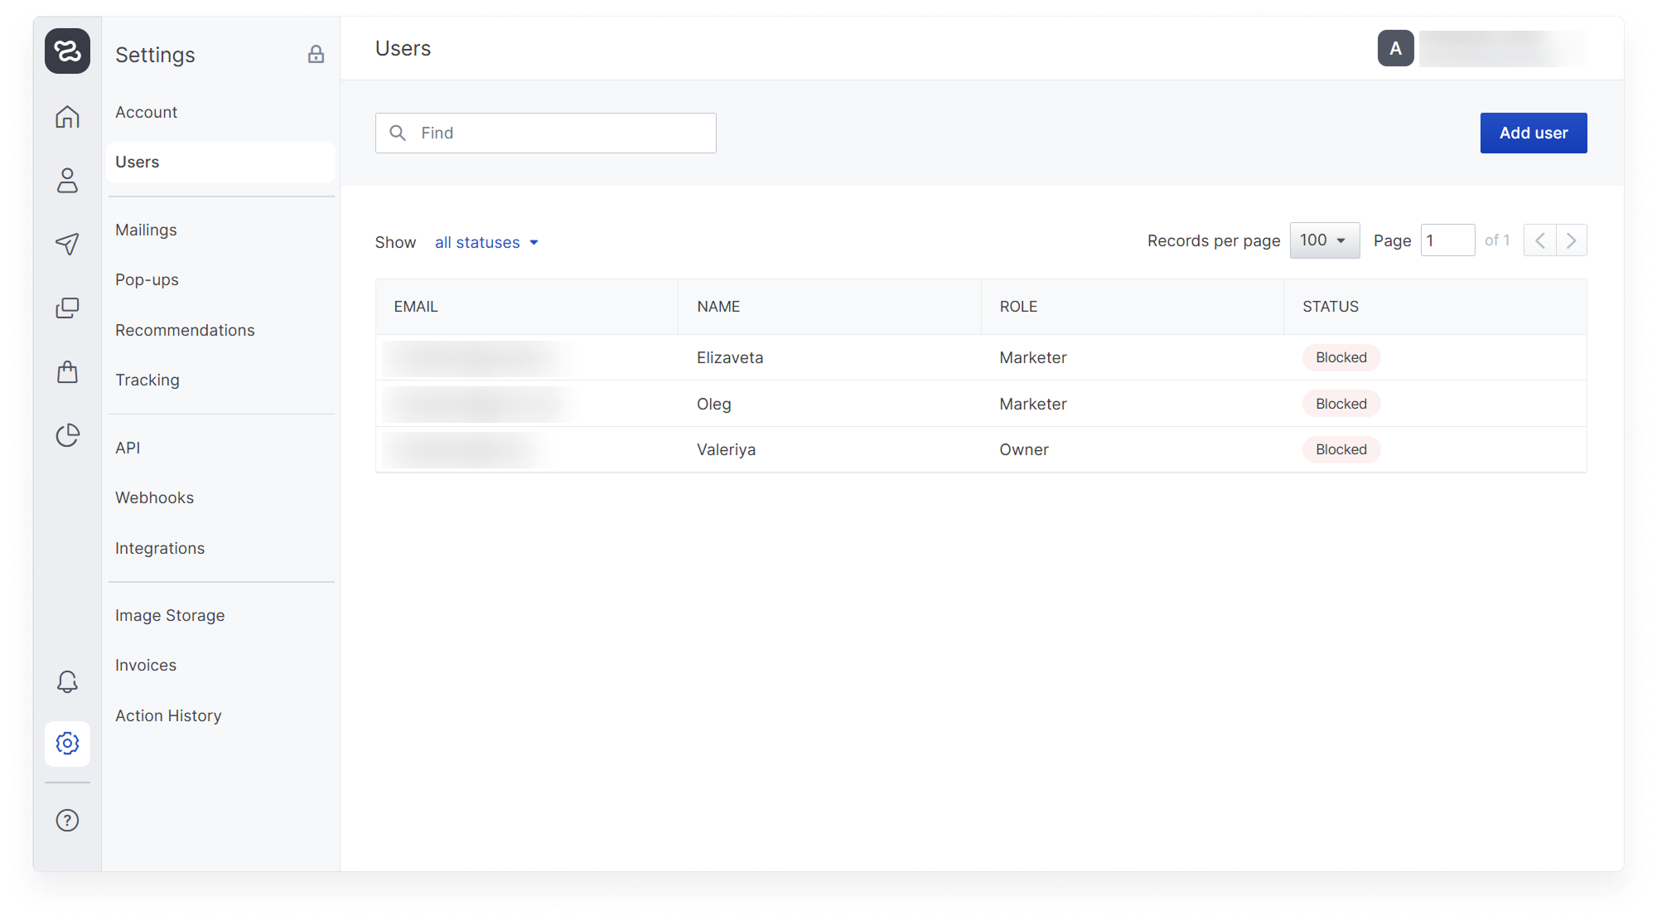Click the help question mark icon
Image resolution: width=1657 pixels, height=921 pixels.
click(x=67, y=820)
